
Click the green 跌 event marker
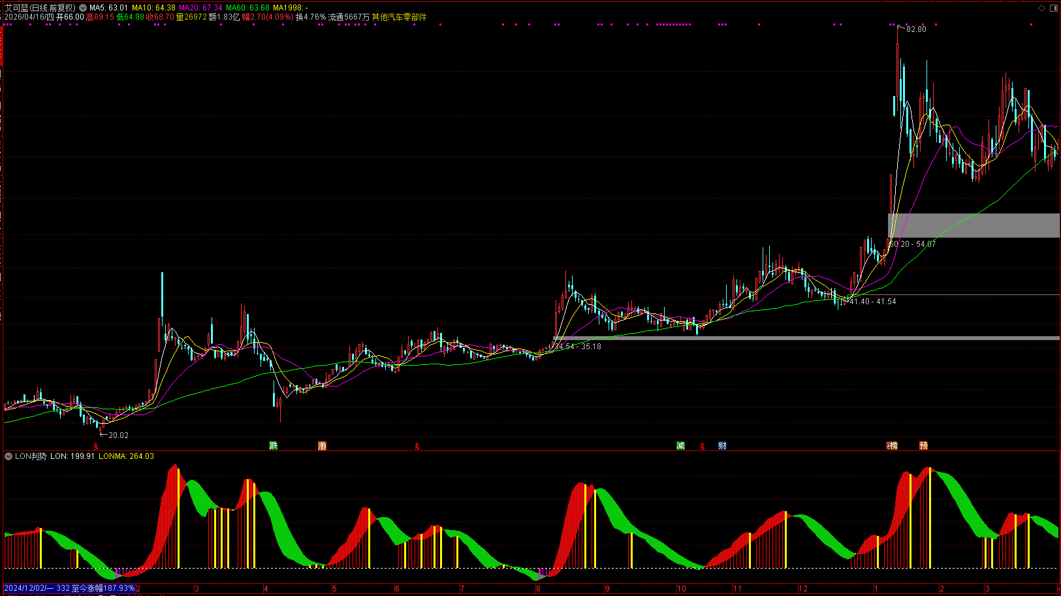(274, 445)
